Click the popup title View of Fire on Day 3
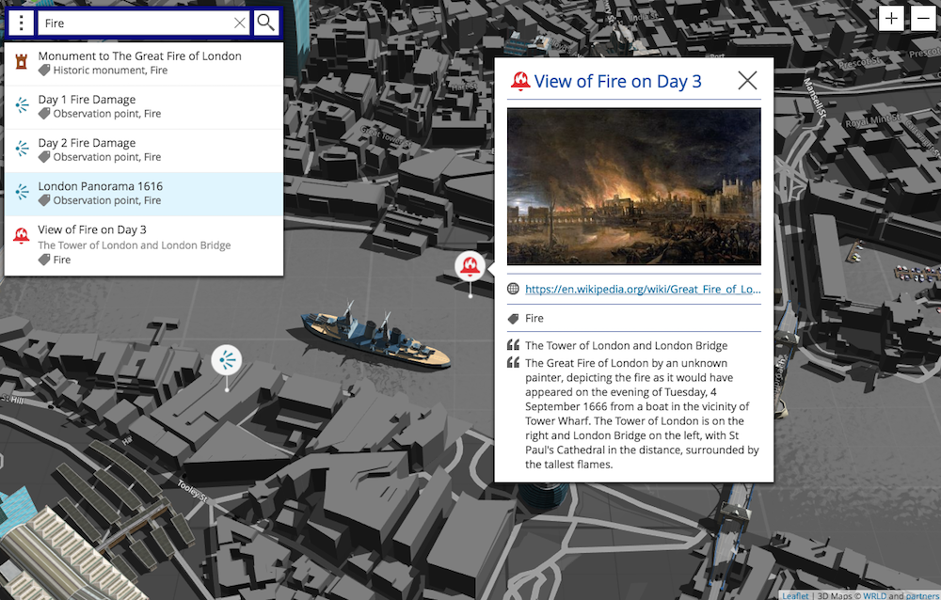 coord(617,81)
